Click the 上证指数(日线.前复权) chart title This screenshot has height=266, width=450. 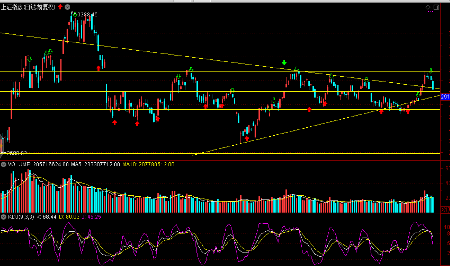tap(28, 7)
